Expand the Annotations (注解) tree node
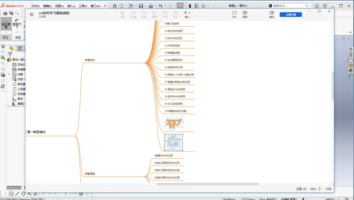Viewport: 354px width, 200px height. (x=9, y=74)
